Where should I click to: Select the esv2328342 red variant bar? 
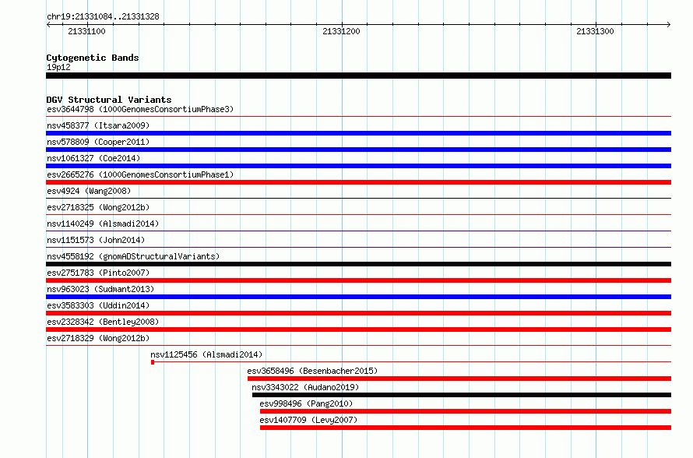[358, 329]
